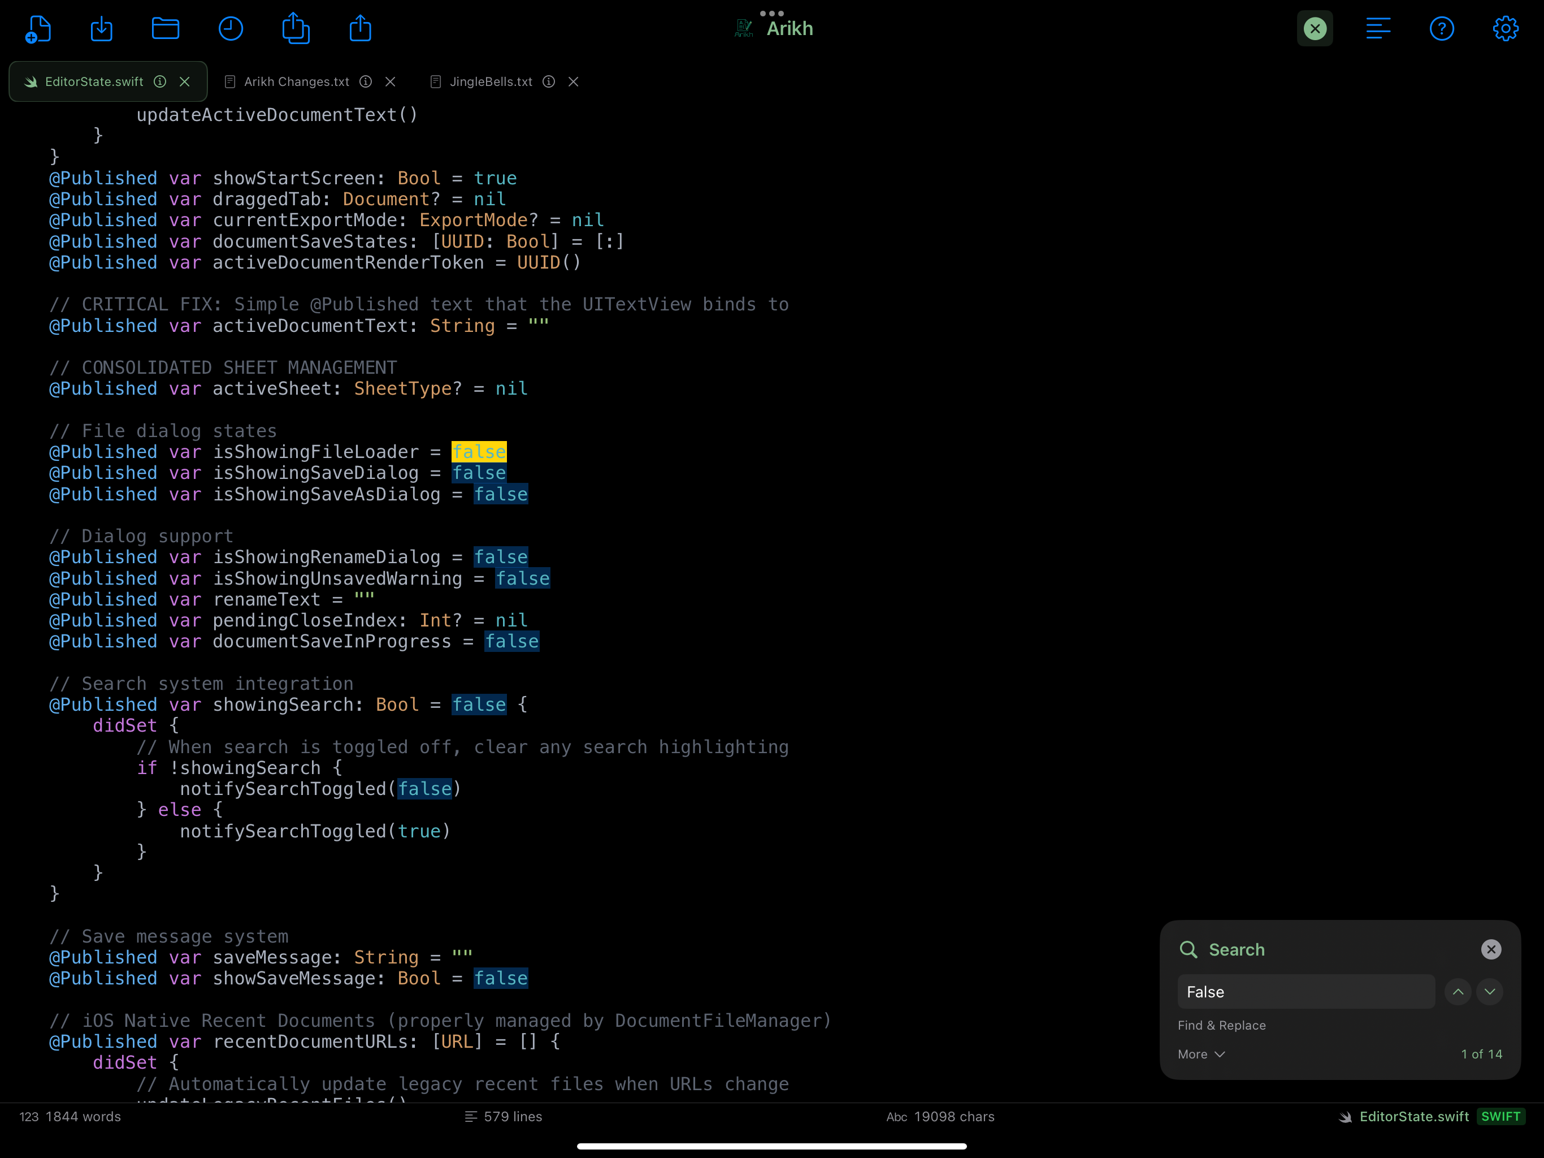Switch to Arikh Changes.txt tab
The width and height of the screenshot is (1544, 1158).
(x=296, y=82)
